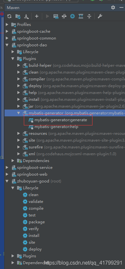Download sources and documentation icon
This screenshot has height=269, width=125.
pos(26,16)
